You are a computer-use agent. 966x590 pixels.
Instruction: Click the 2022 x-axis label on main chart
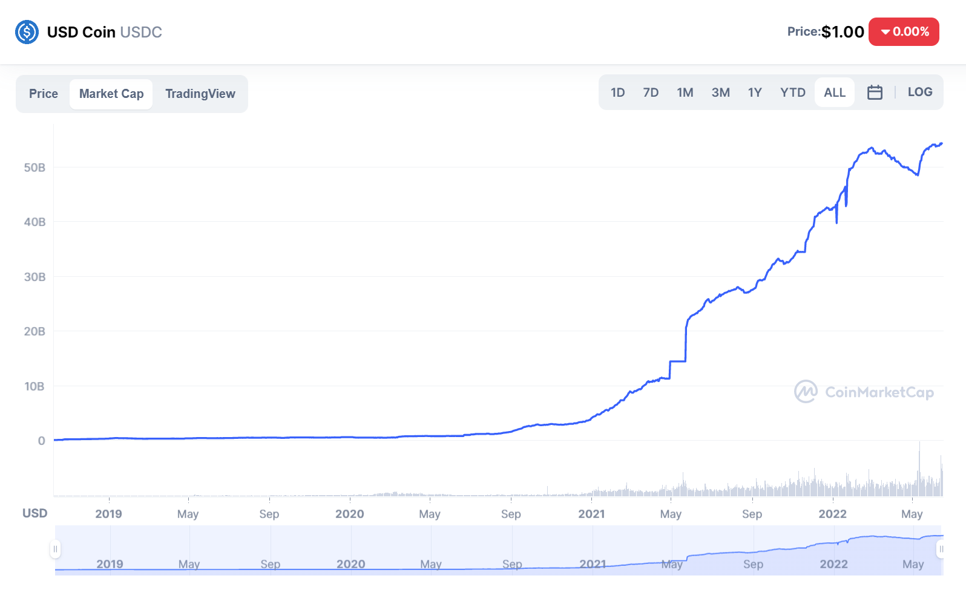pos(833,514)
